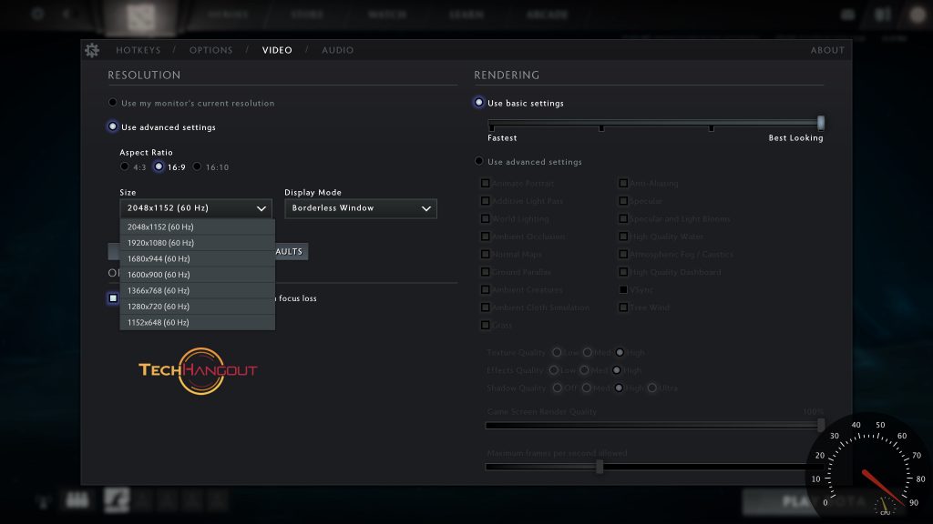
Task: Select the VIDEO tab
Action: pos(277,50)
